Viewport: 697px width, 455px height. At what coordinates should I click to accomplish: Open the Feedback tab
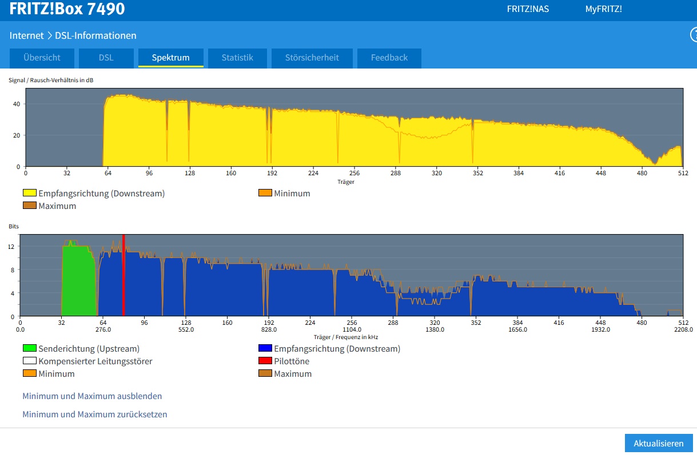point(389,58)
